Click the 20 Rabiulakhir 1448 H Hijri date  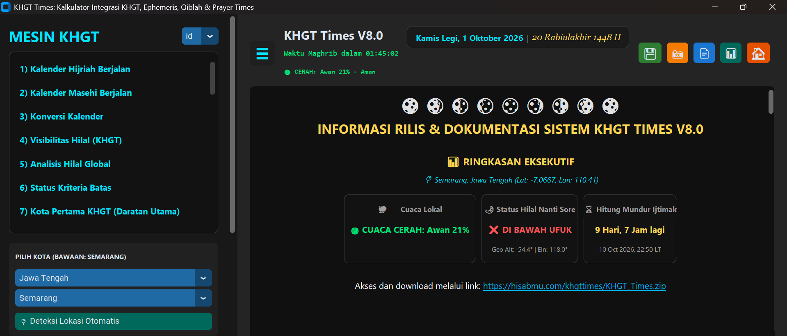(x=576, y=37)
